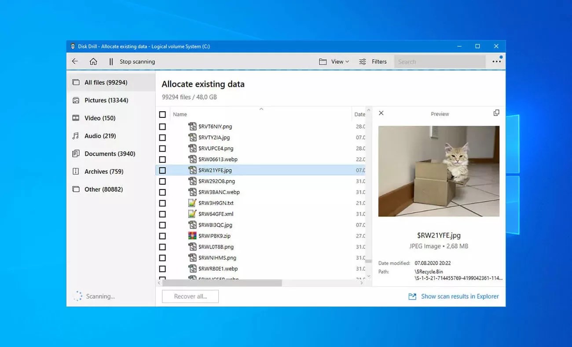Tick the select-all checkbox in the header
Screen dimensions: 572x347
(x=162, y=114)
